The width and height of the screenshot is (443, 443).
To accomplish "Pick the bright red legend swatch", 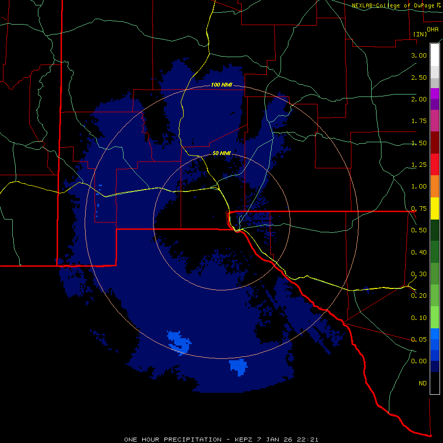I will [435, 164].
